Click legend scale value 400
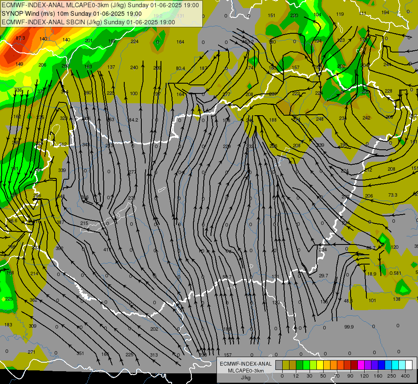Screen dimensions: 418x384 [405, 376]
